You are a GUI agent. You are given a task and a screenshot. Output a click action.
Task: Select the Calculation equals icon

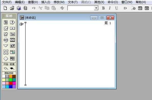[x=12, y=28]
